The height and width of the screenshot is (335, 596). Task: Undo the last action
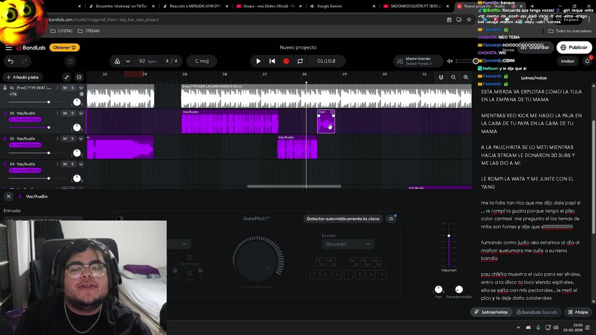(10, 61)
